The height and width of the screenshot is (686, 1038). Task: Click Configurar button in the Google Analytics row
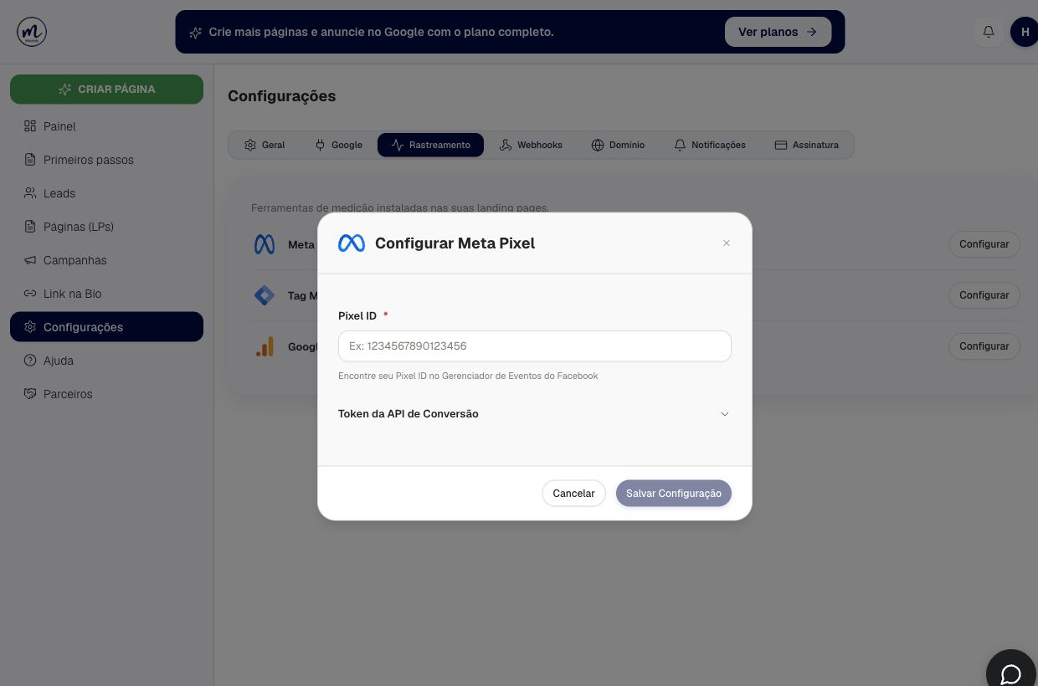[x=984, y=346]
